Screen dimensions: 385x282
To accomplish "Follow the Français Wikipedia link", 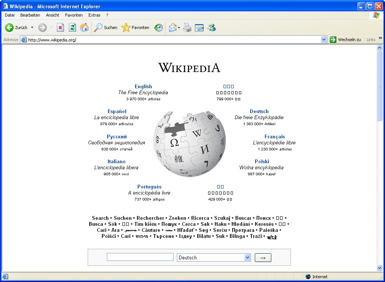I will (x=275, y=136).
